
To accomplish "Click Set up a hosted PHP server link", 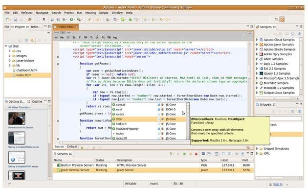I will pyautogui.click(x=23, y=167).
